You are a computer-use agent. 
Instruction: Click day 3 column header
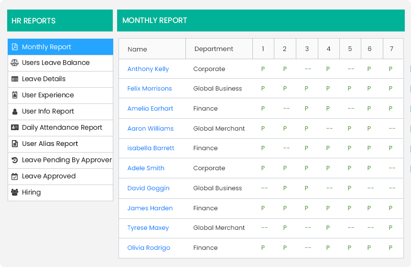[307, 49]
